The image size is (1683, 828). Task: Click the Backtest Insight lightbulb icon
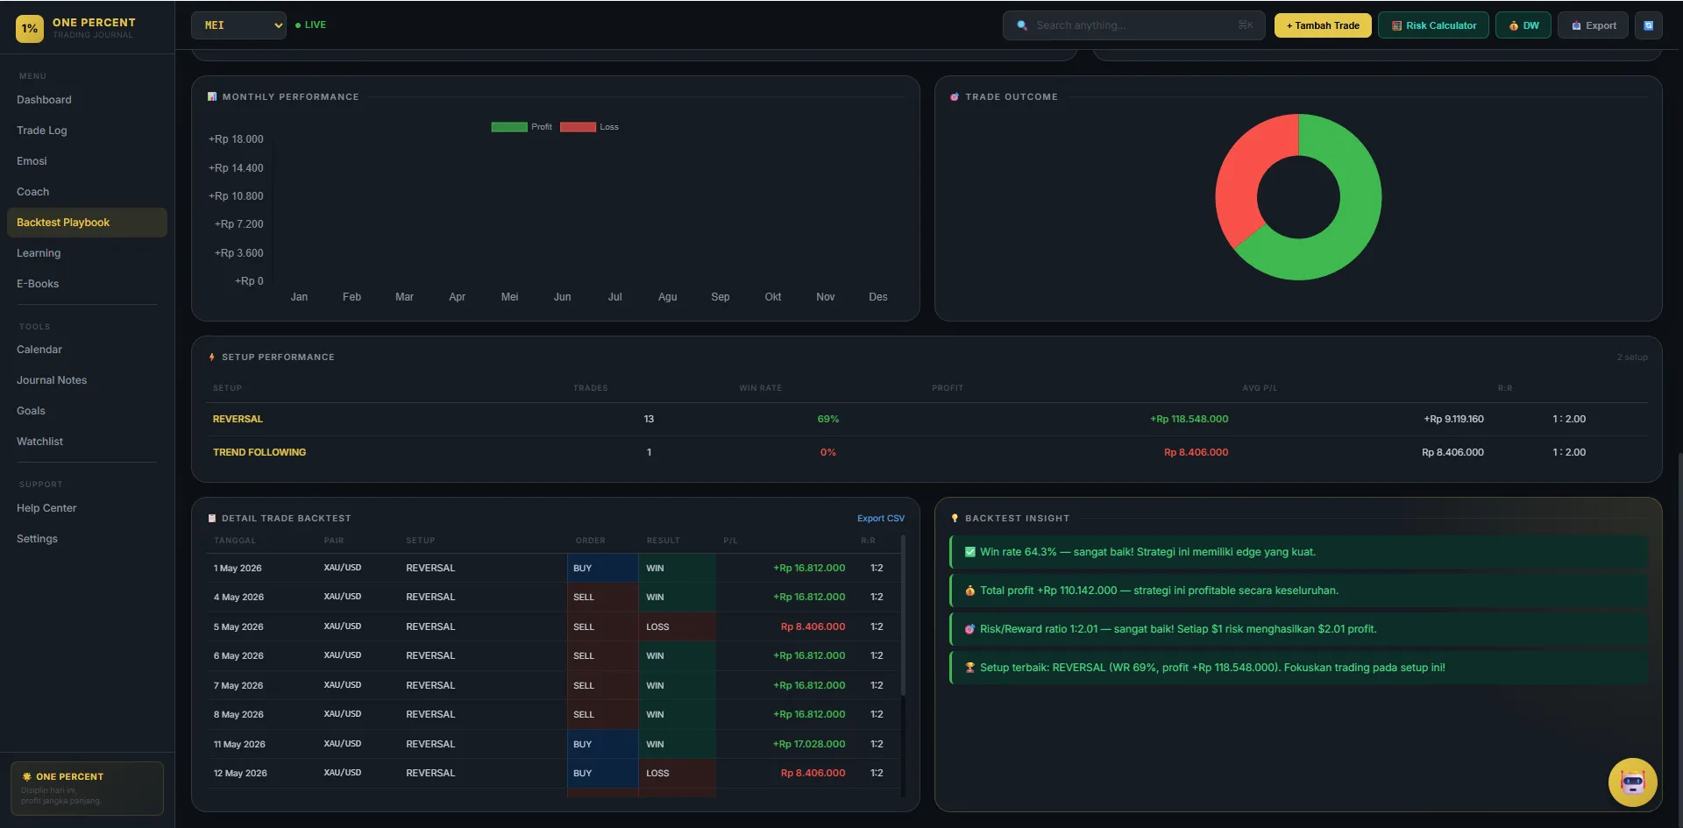pyautogui.click(x=955, y=518)
